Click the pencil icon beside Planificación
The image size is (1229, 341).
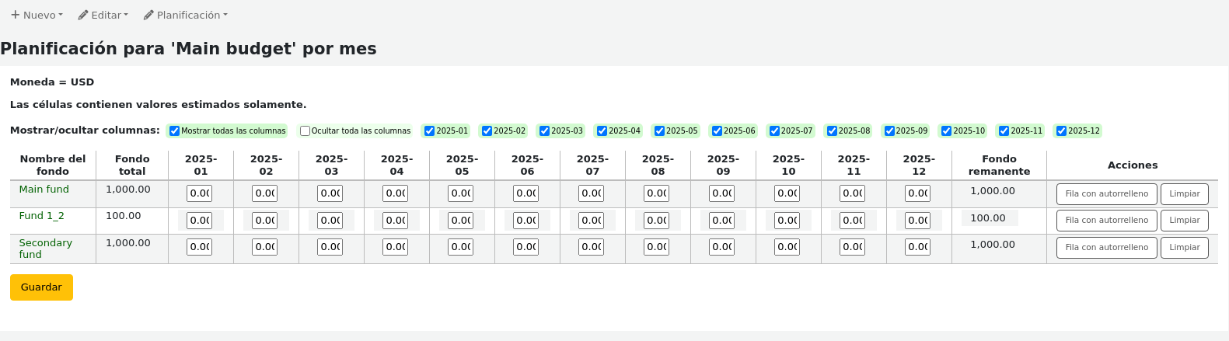tap(148, 15)
